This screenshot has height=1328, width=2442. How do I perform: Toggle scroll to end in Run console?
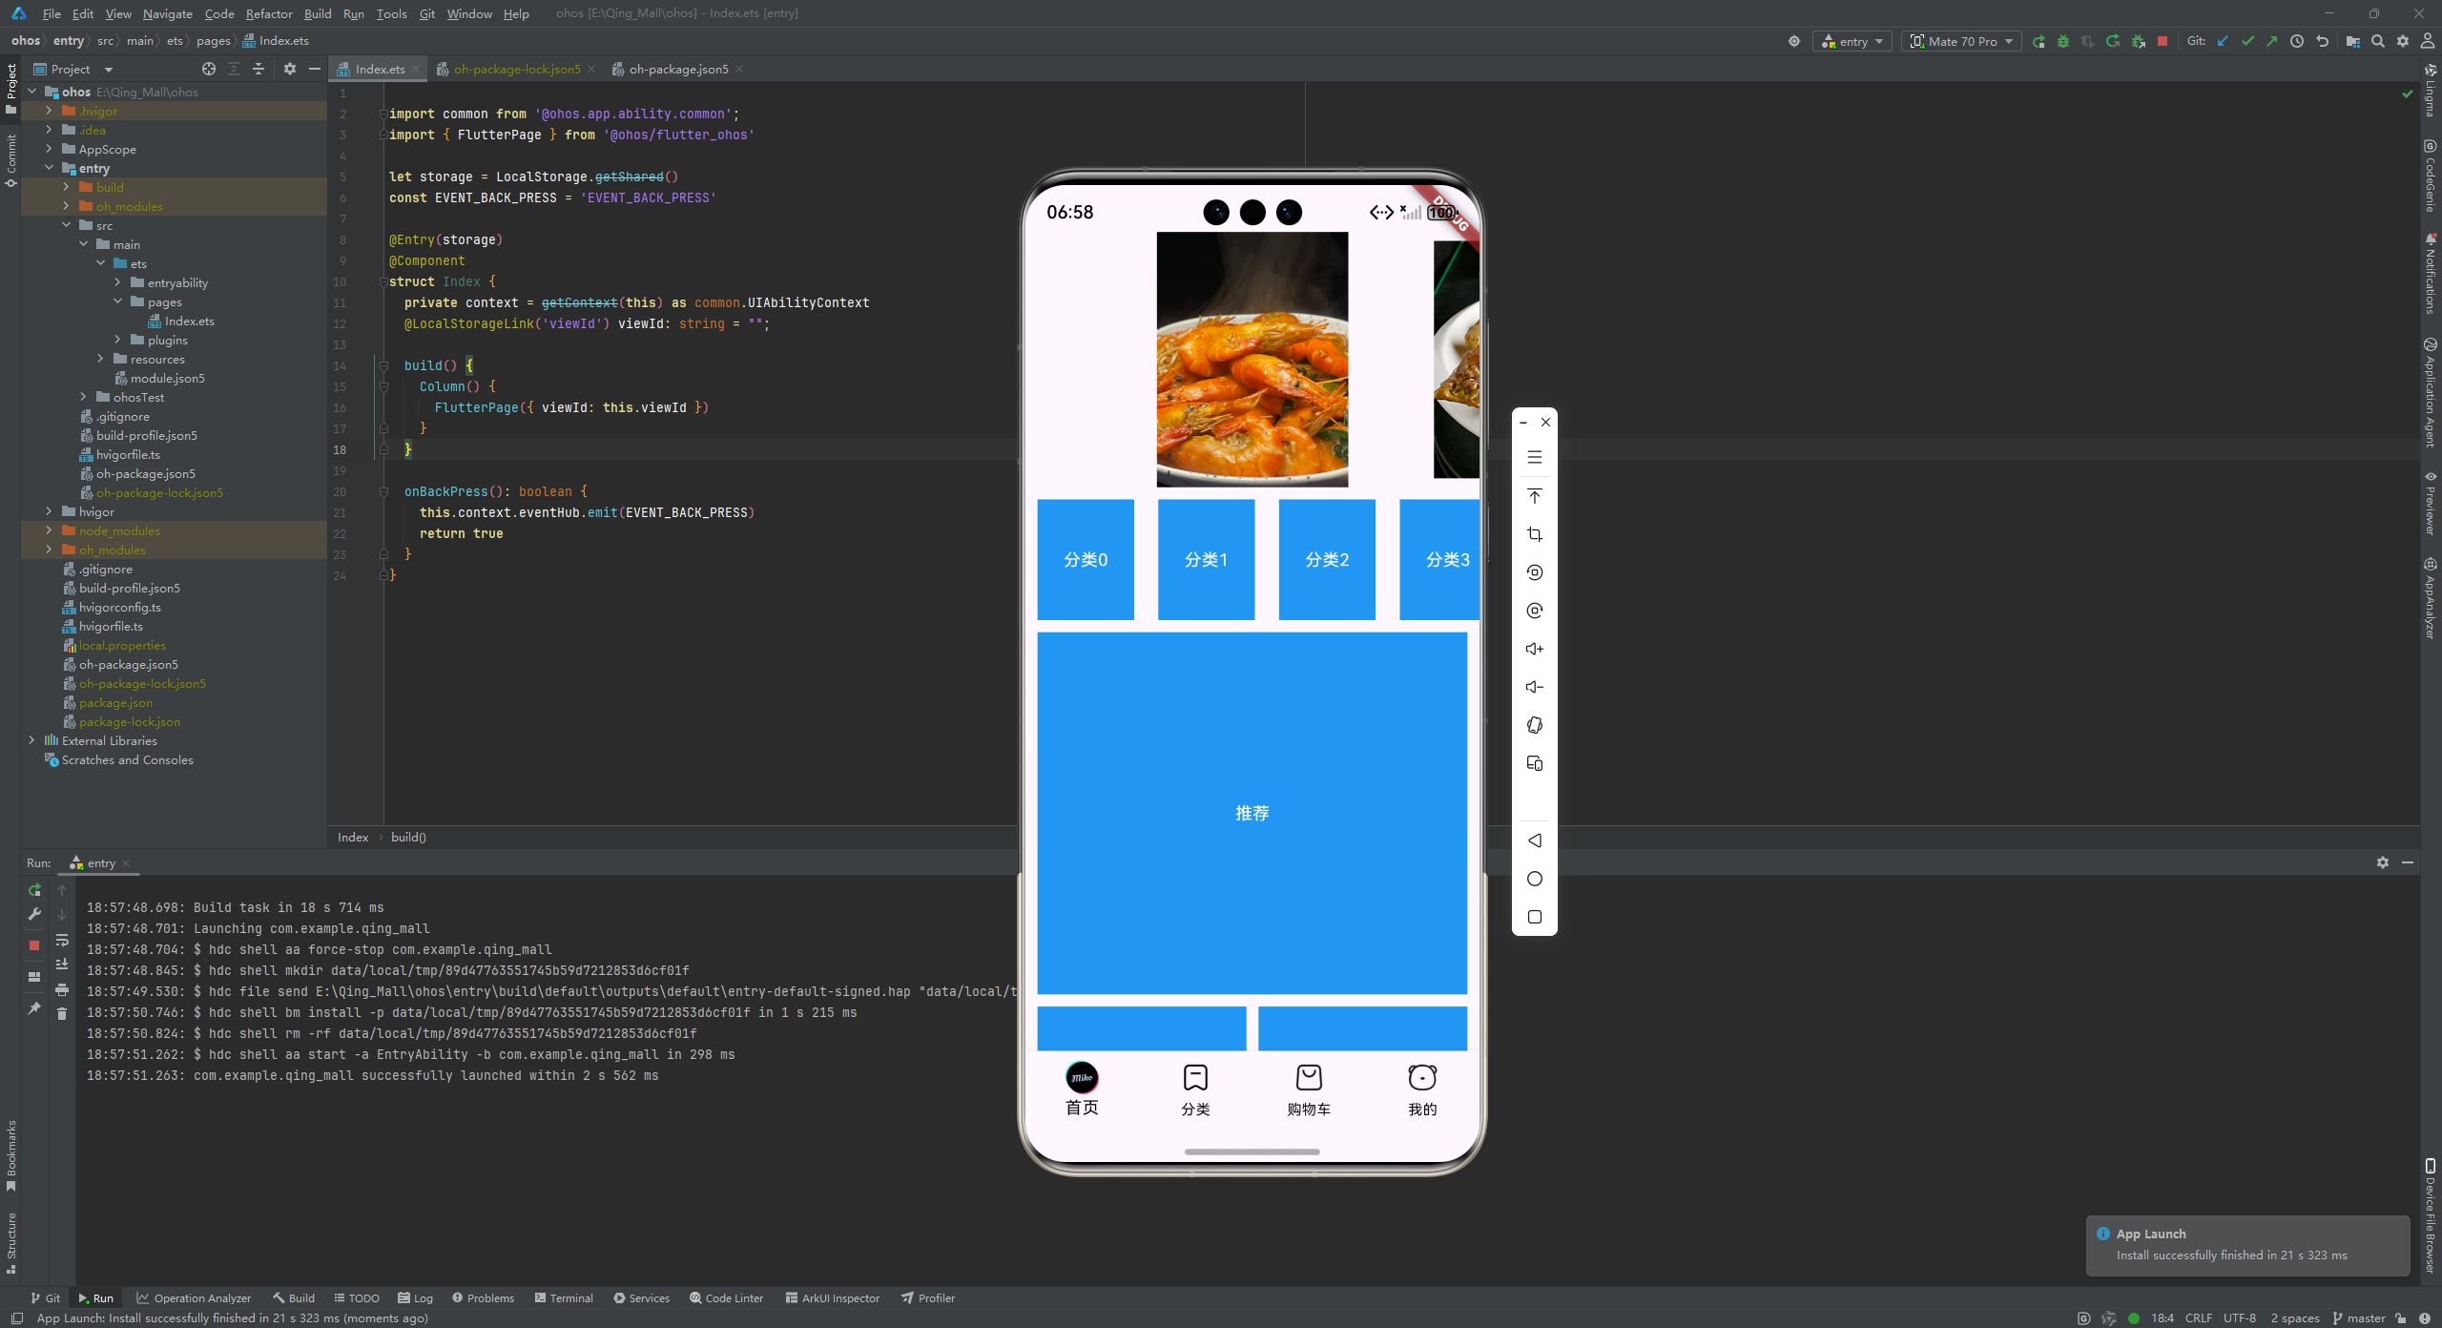(62, 964)
